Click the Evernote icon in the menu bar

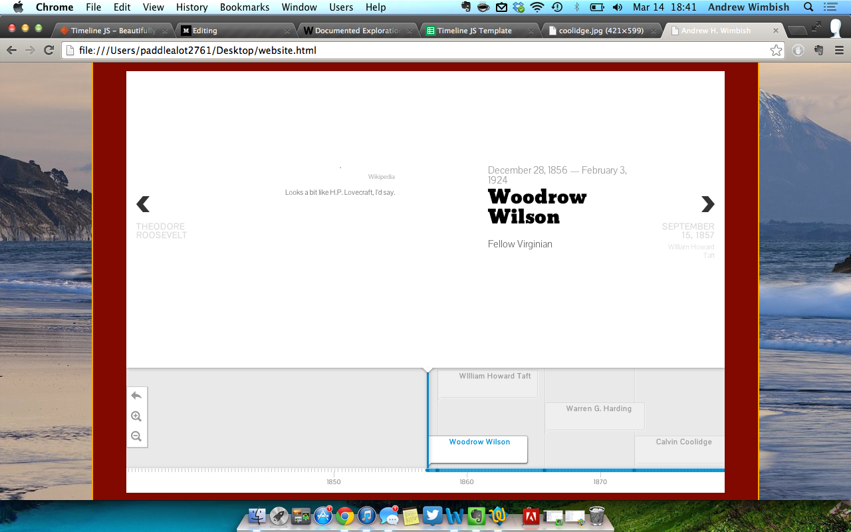[466, 7]
